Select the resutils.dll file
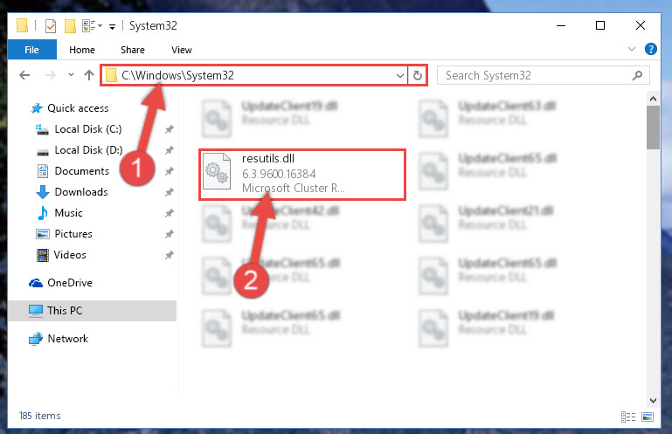This screenshot has height=434, width=672. click(302, 174)
